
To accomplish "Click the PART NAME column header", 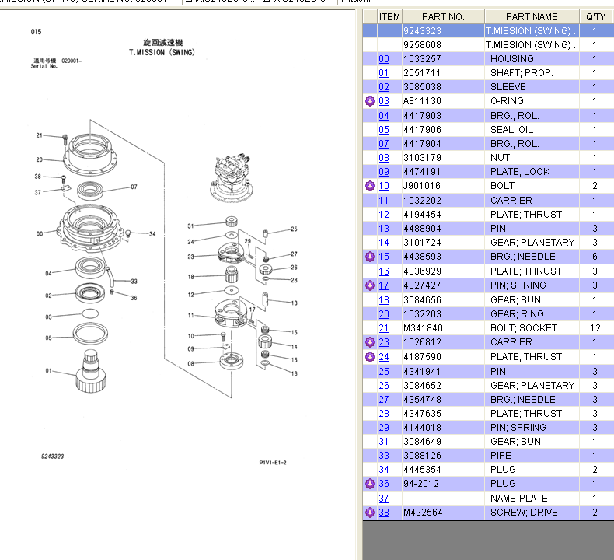I will pos(532,16).
